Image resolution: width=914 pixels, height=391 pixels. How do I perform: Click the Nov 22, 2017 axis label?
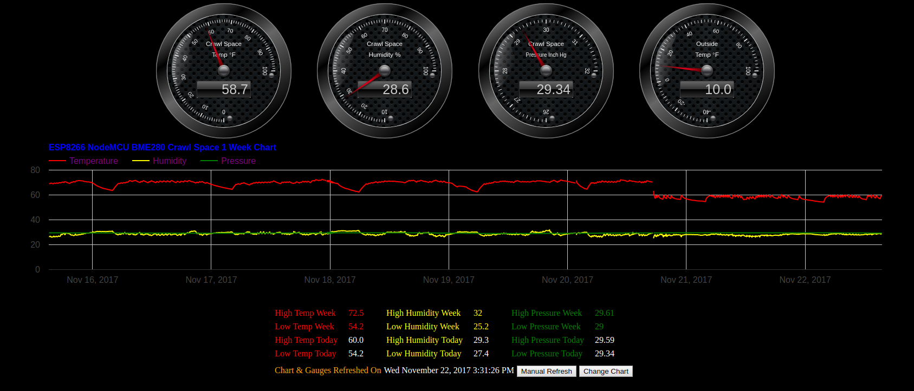(x=805, y=280)
